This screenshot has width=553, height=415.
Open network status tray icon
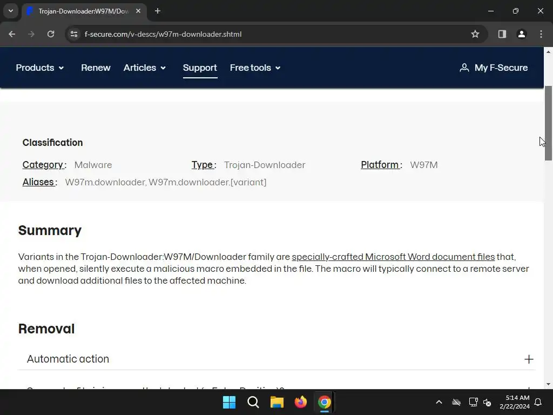tap(473, 402)
